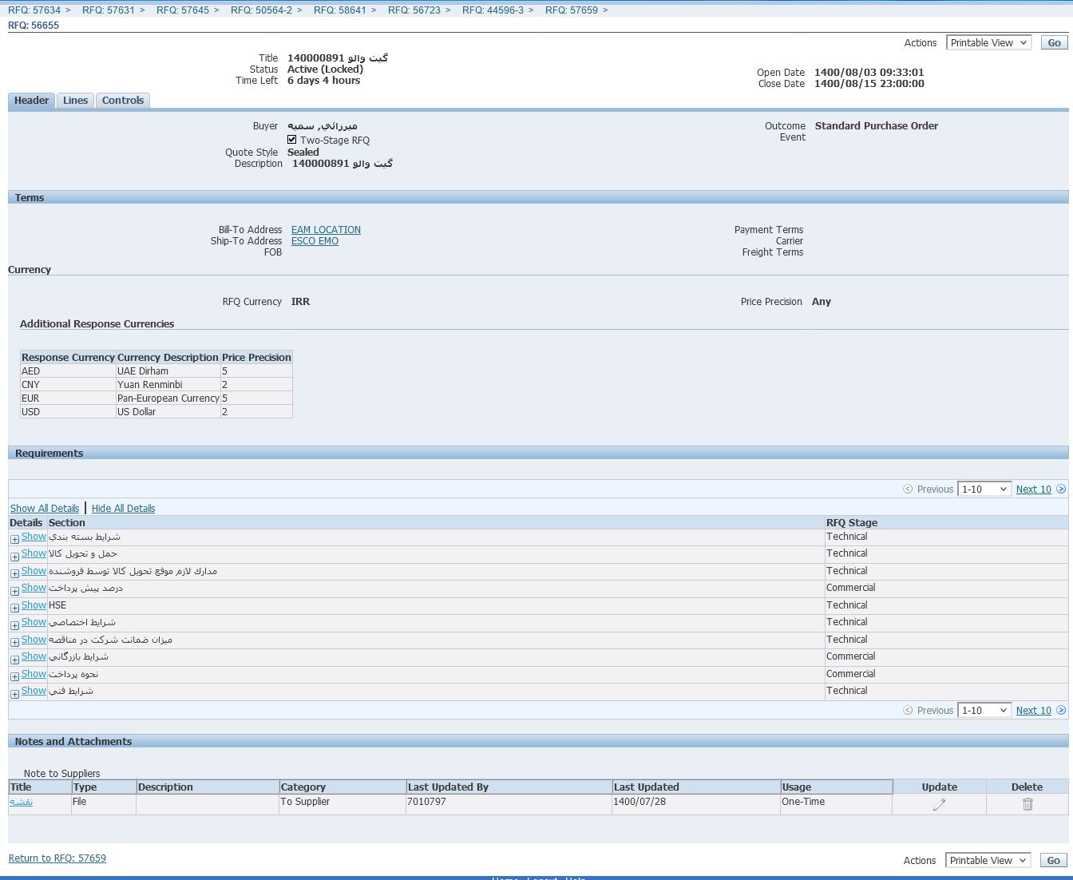Viewport: 1073px width, 880px height.
Task: Expand plus icon for حمل و تحويل كالا row
Action: tap(14, 556)
